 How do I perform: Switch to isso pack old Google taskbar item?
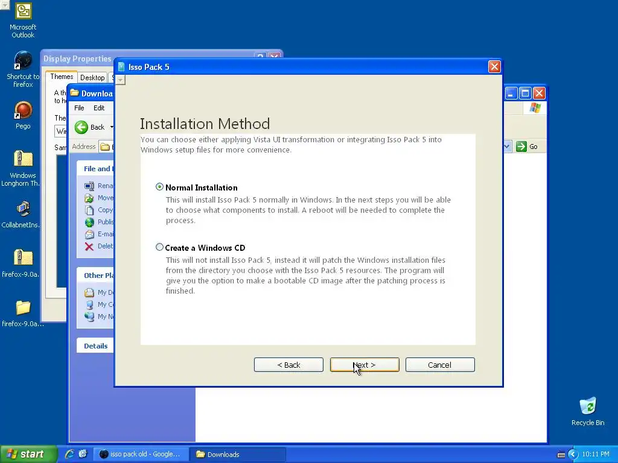pyautogui.click(x=140, y=454)
